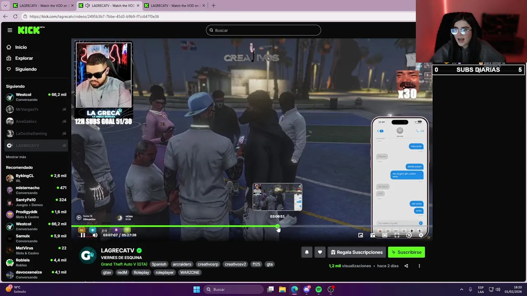Share the video using share icon
Viewport: 527px width, 296px height.
(x=406, y=266)
